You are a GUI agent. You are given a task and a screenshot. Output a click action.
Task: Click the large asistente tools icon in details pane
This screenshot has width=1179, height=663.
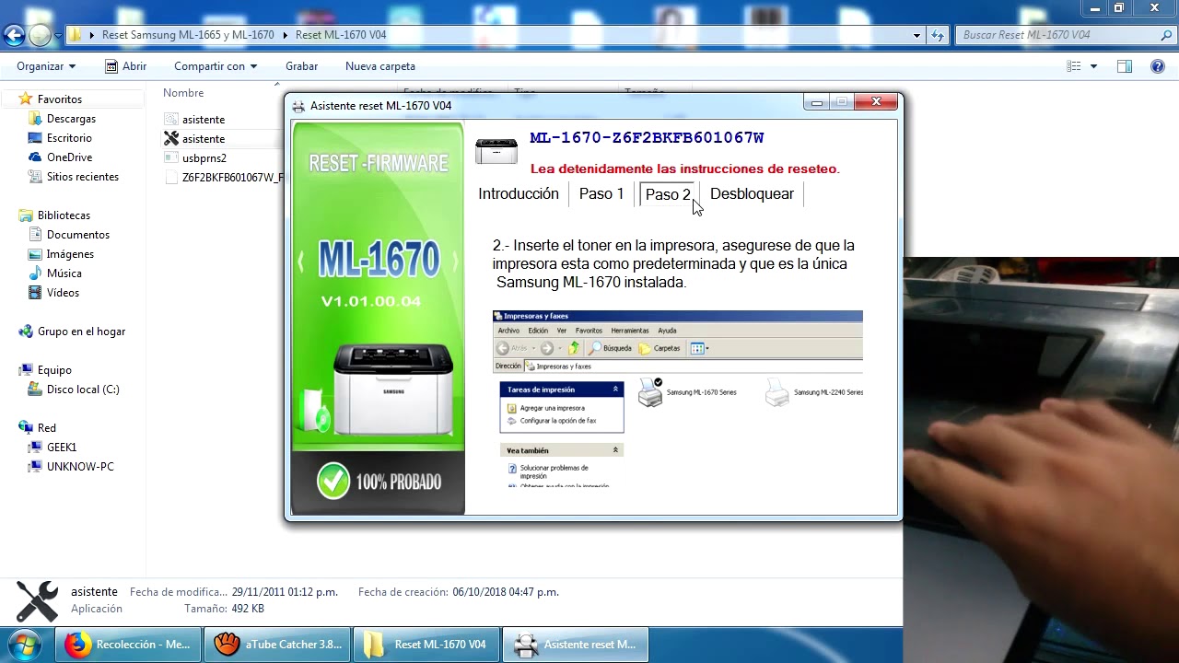37,600
